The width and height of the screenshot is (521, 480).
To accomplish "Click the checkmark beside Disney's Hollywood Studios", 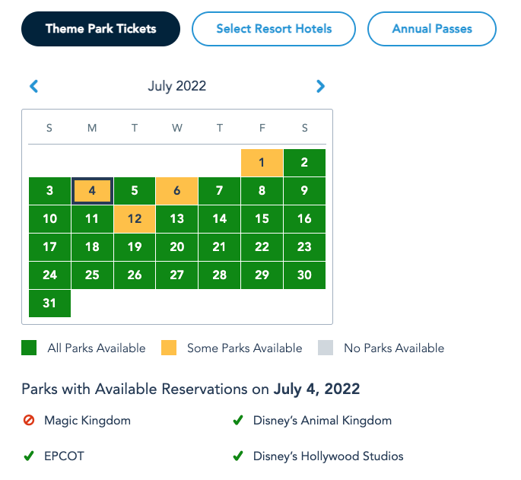I will (x=238, y=456).
